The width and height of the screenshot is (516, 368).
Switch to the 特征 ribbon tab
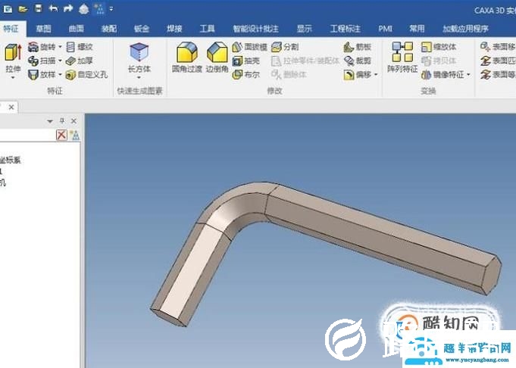pos(11,29)
